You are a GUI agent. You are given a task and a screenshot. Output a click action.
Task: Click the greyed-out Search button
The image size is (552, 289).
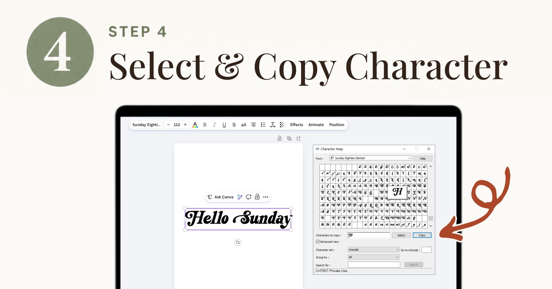[x=414, y=265]
